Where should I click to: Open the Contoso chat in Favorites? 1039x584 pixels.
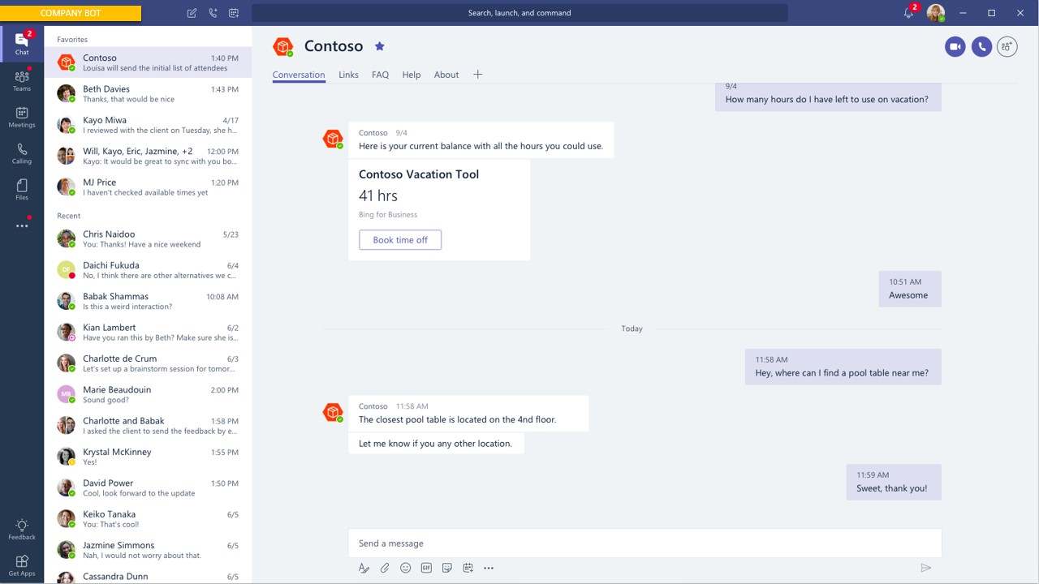point(148,62)
